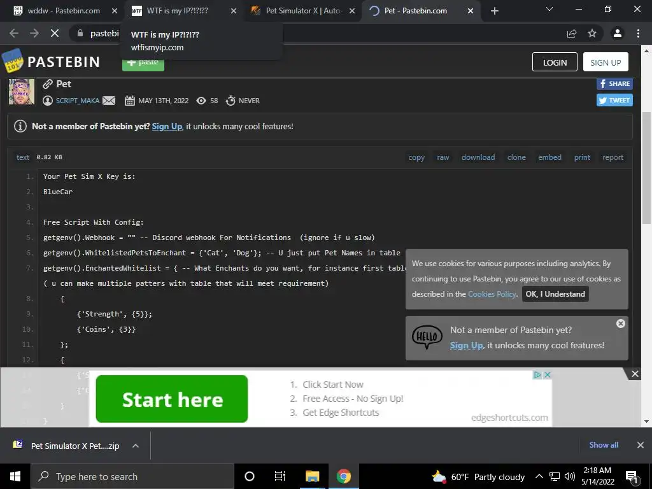652x489 pixels.
Task: Click the LOGIN button
Action: click(555, 62)
